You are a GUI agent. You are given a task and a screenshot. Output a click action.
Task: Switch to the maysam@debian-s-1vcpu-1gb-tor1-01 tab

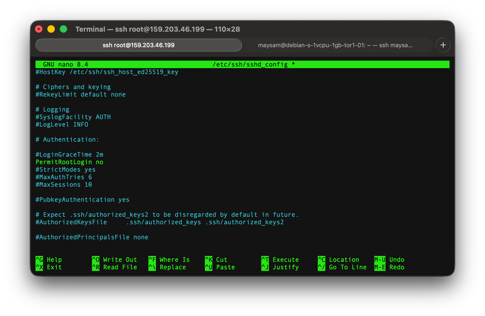point(335,45)
